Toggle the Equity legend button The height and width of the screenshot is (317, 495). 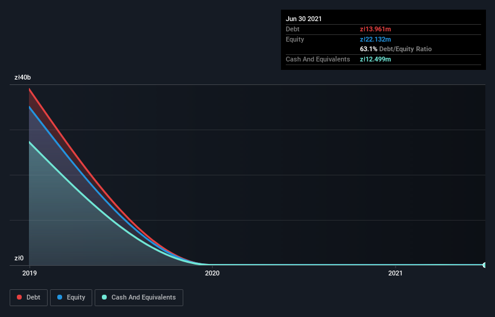click(x=71, y=298)
